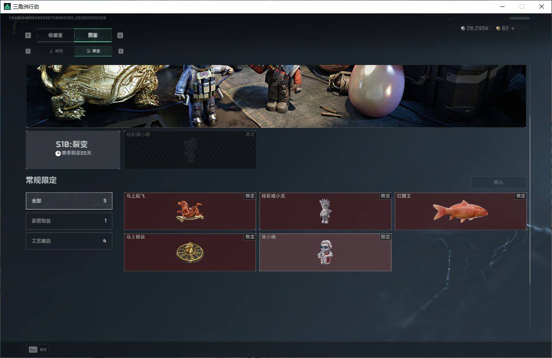Screen dimensions: 552x358
Task: Filter by 家居物品 category
Action: click(x=69, y=221)
